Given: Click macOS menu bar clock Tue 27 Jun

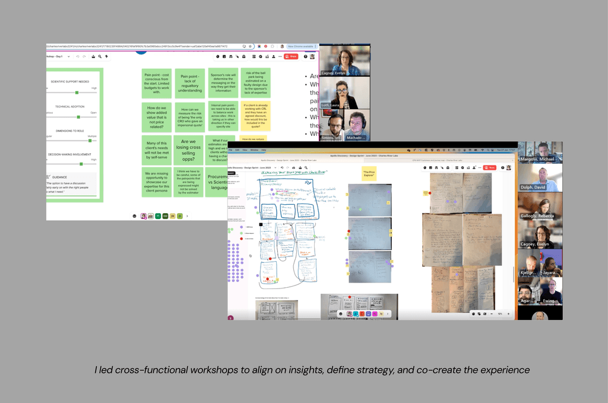Looking at the screenshot, I should click(506, 150).
